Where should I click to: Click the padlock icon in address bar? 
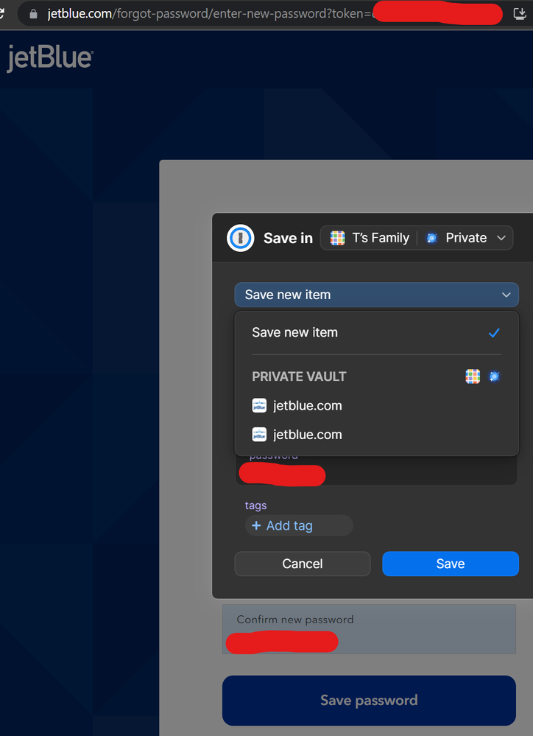[x=33, y=14]
